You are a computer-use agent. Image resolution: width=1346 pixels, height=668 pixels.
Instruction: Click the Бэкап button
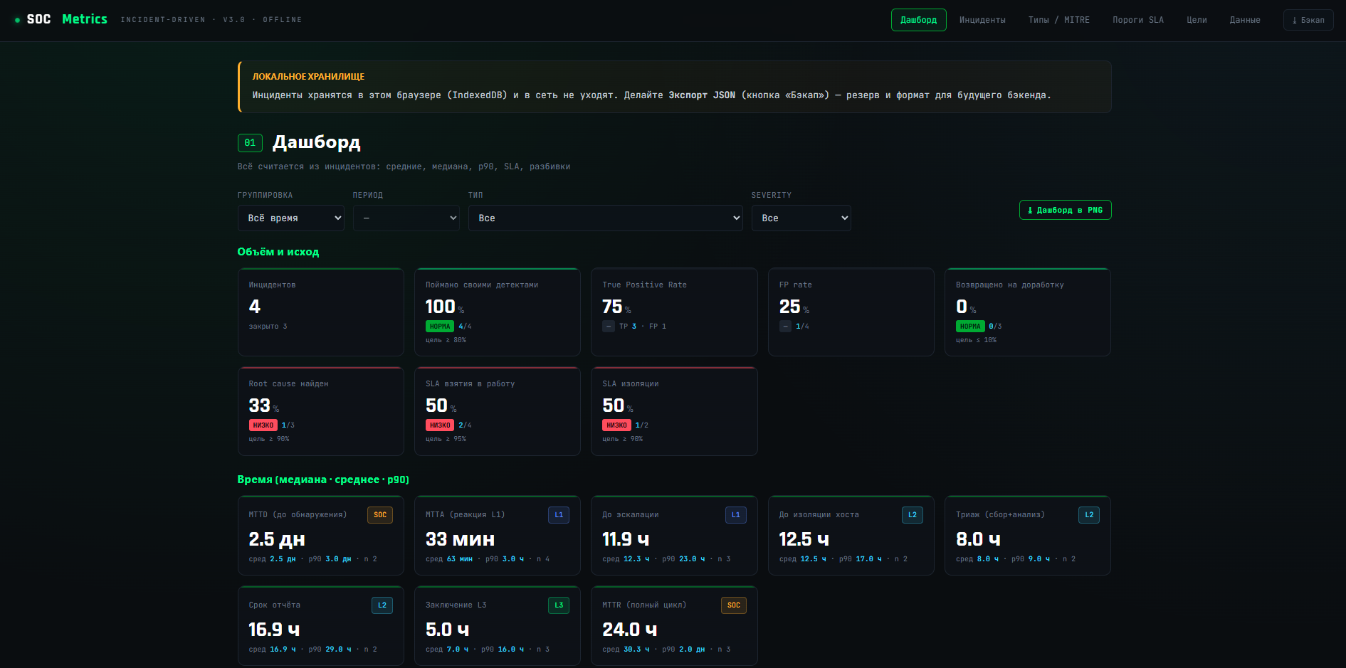[1308, 20]
